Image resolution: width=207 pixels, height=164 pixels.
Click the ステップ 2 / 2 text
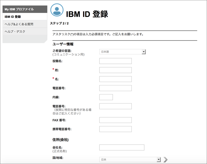click(59, 23)
